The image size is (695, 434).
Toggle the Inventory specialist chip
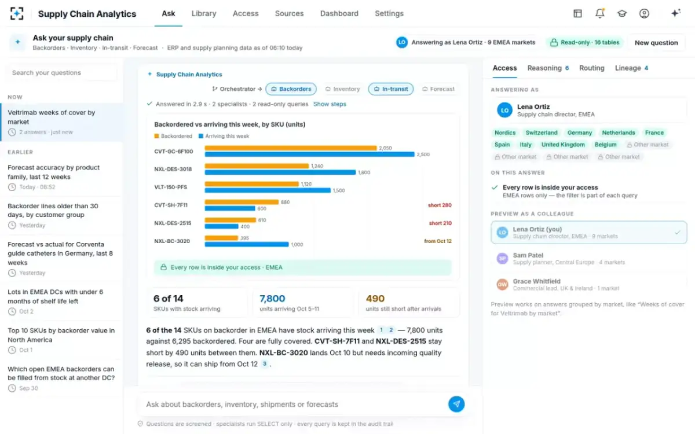pos(343,89)
